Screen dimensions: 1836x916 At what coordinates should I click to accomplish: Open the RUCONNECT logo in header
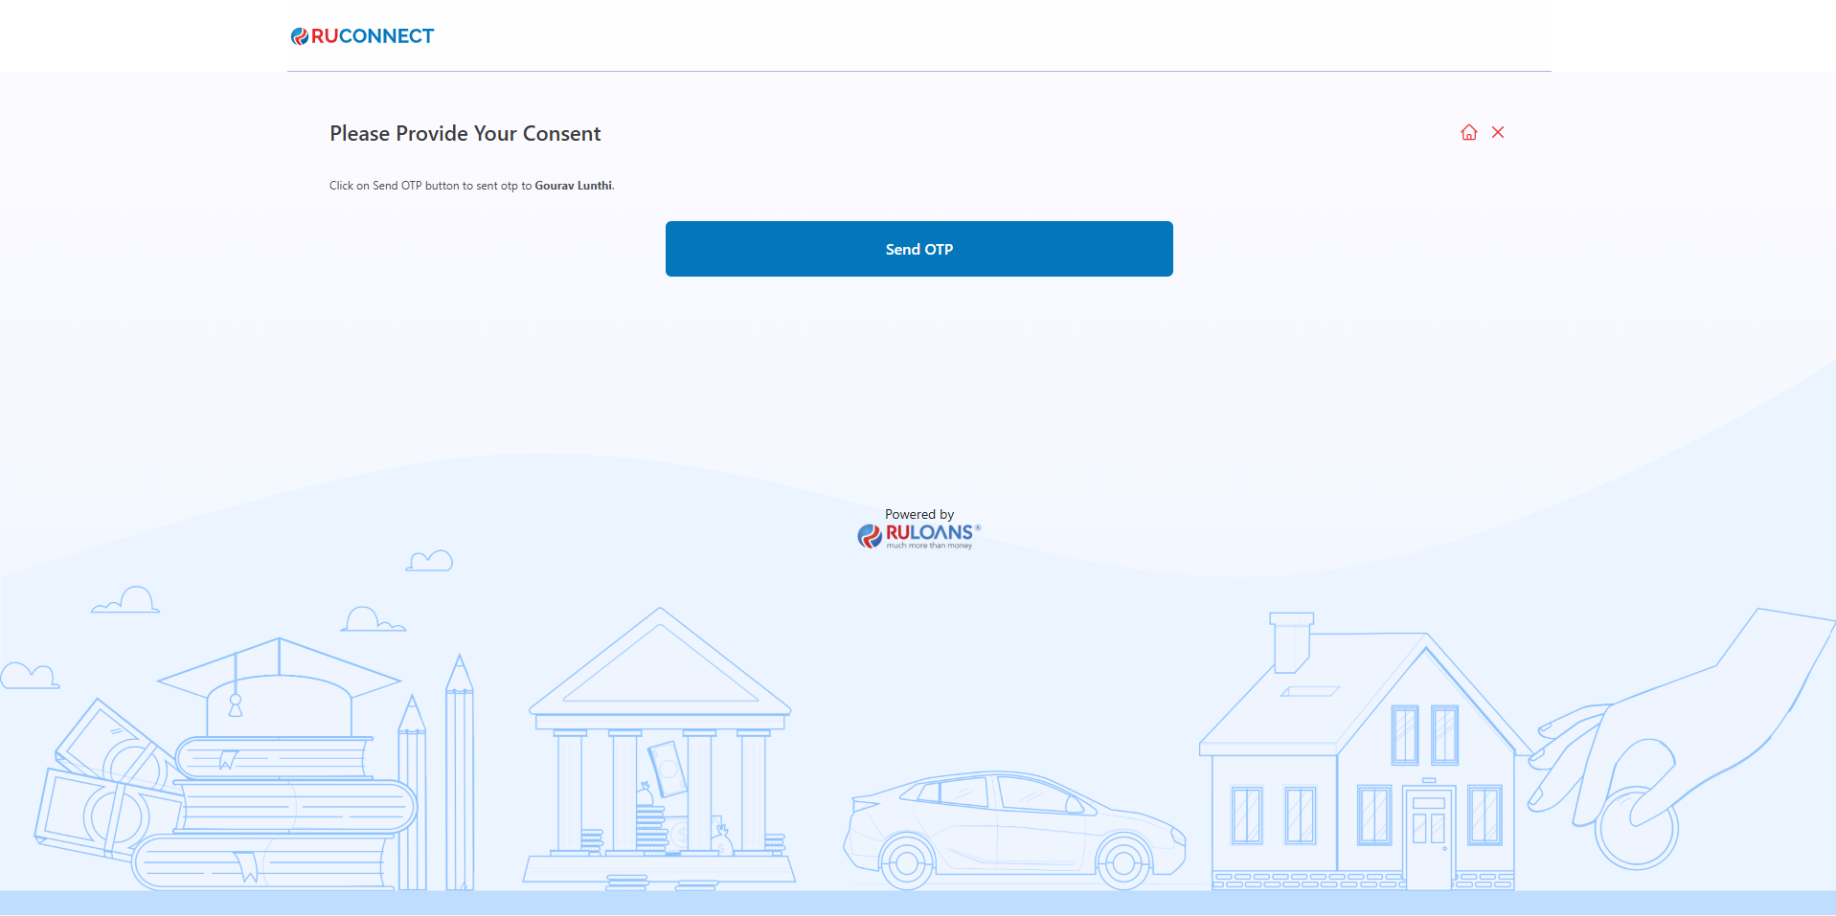pos(363,36)
